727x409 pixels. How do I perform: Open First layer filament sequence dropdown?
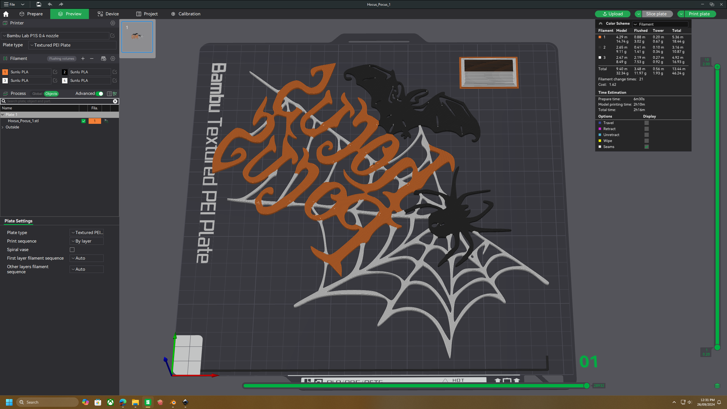coord(87,258)
